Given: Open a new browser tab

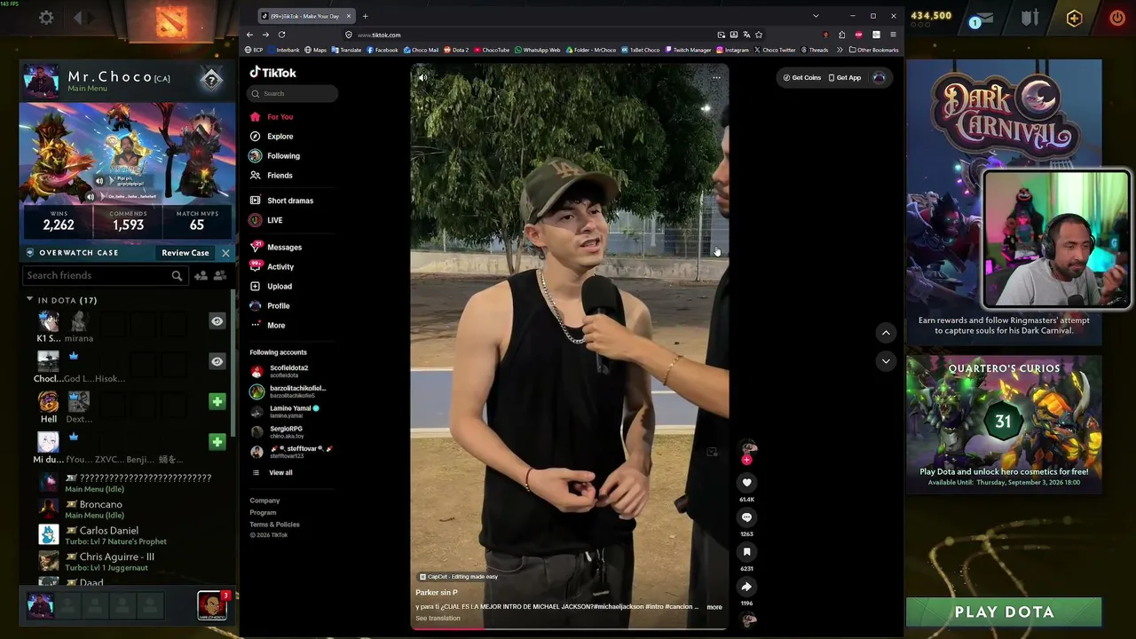Looking at the screenshot, I should point(365,16).
